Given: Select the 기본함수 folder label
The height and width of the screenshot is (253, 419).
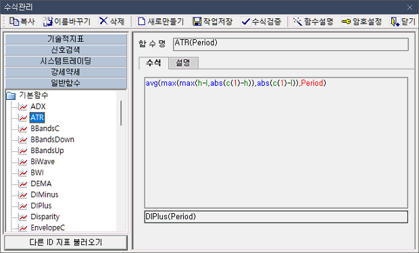Looking at the screenshot, I should 34,95.
